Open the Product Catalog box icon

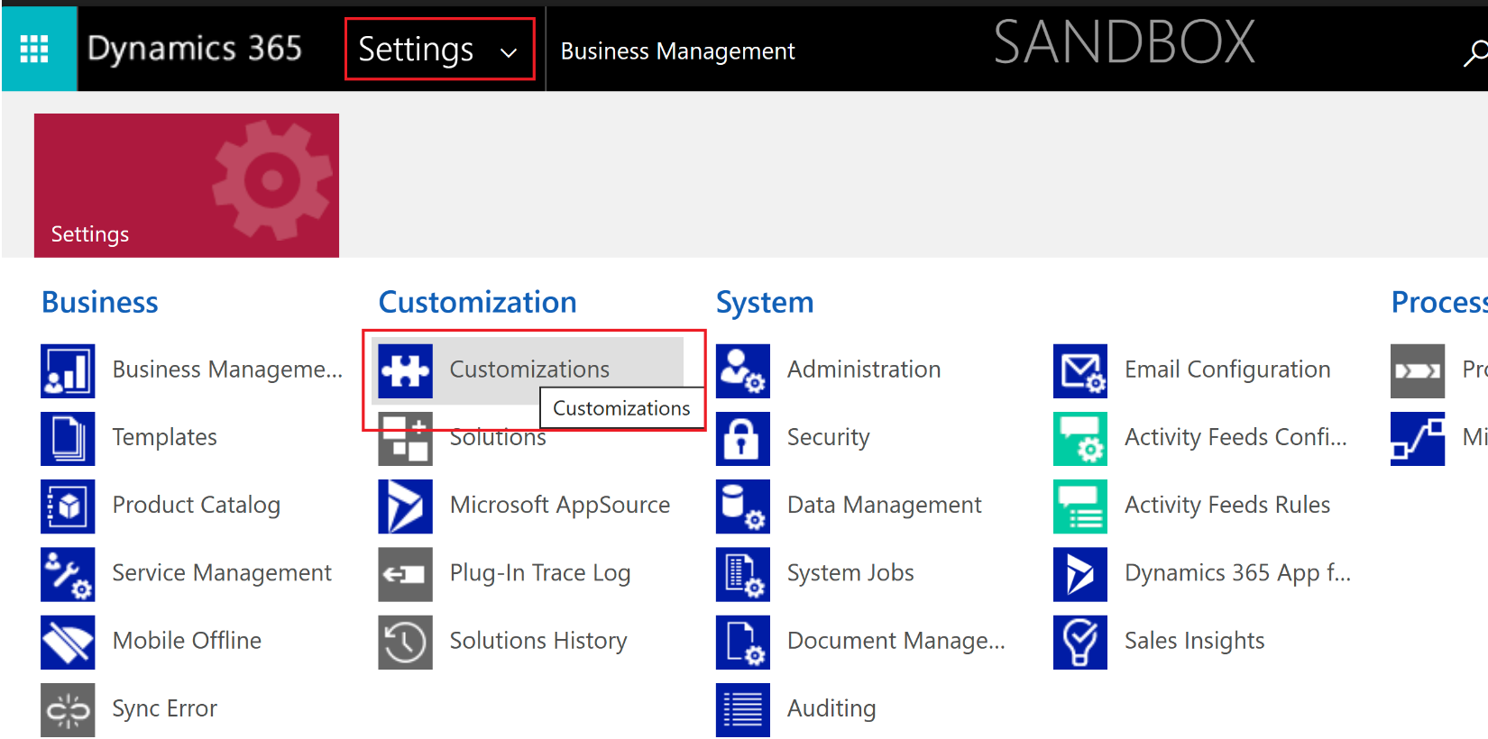68,506
